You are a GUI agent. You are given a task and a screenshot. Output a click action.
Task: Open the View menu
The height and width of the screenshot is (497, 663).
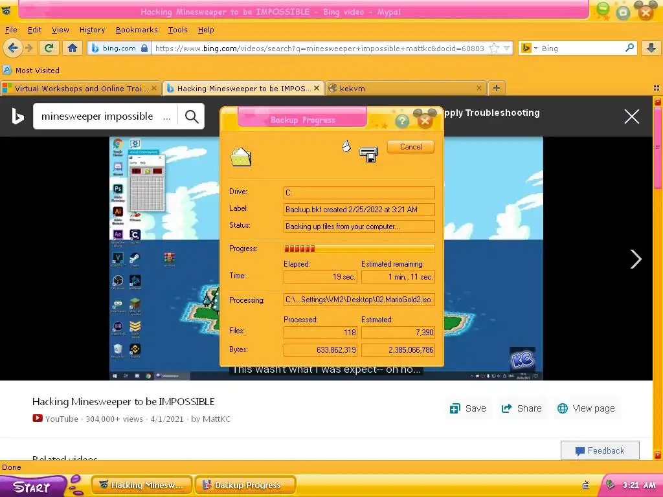click(x=60, y=30)
